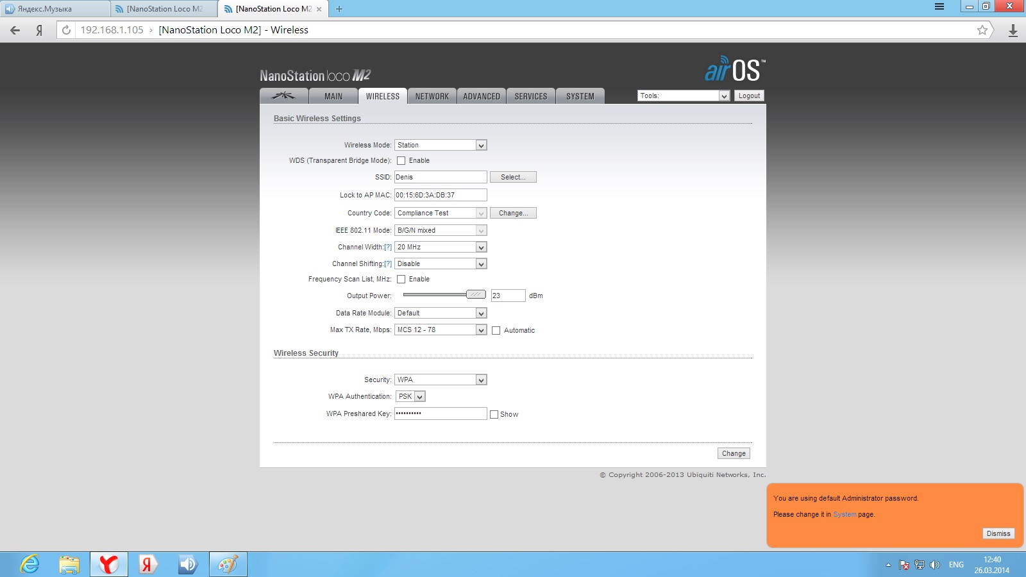
Task: Open Channel Shifting help [?] link
Action: click(388, 264)
